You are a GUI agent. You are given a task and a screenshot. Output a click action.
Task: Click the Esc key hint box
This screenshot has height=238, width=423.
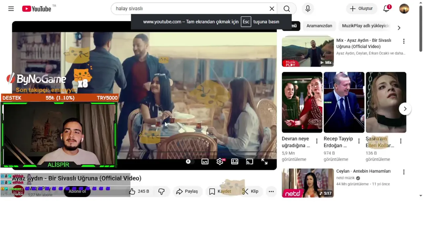[246, 22]
